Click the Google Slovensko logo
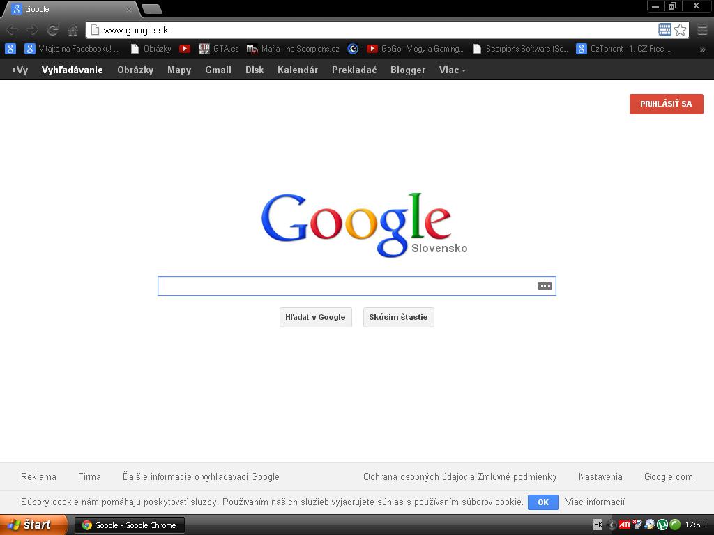 click(364, 225)
